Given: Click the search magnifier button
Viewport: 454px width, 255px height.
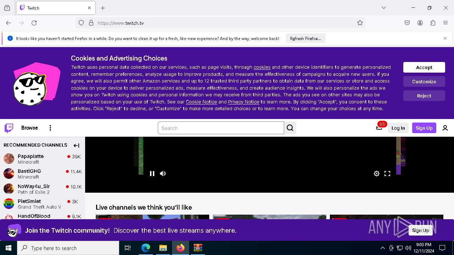Looking at the screenshot, I should point(290,128).
